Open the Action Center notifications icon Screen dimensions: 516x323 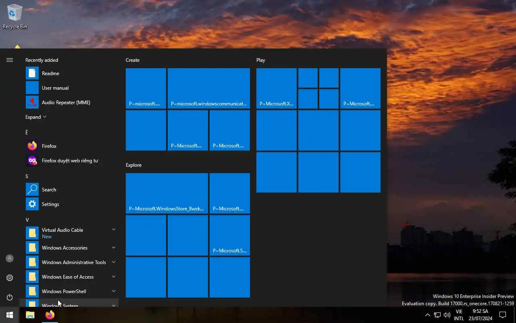click(503, 315)
